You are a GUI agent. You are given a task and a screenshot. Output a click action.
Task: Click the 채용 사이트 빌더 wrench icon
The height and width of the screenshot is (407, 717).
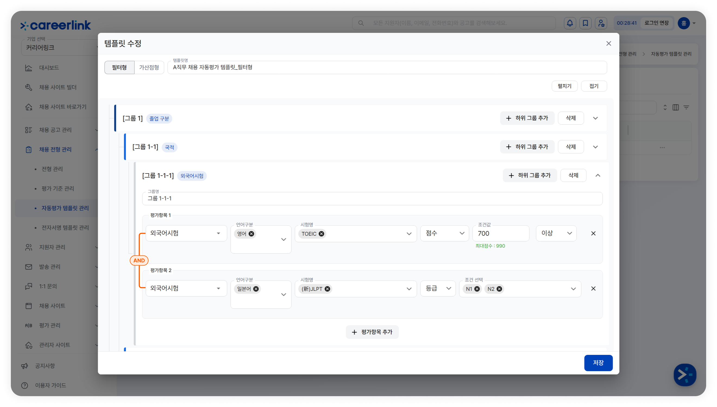(29, 87)
